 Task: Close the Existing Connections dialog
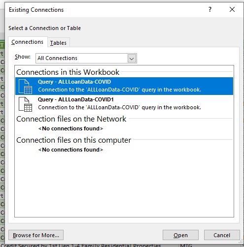pyautogui.click(x=232, y=9)
